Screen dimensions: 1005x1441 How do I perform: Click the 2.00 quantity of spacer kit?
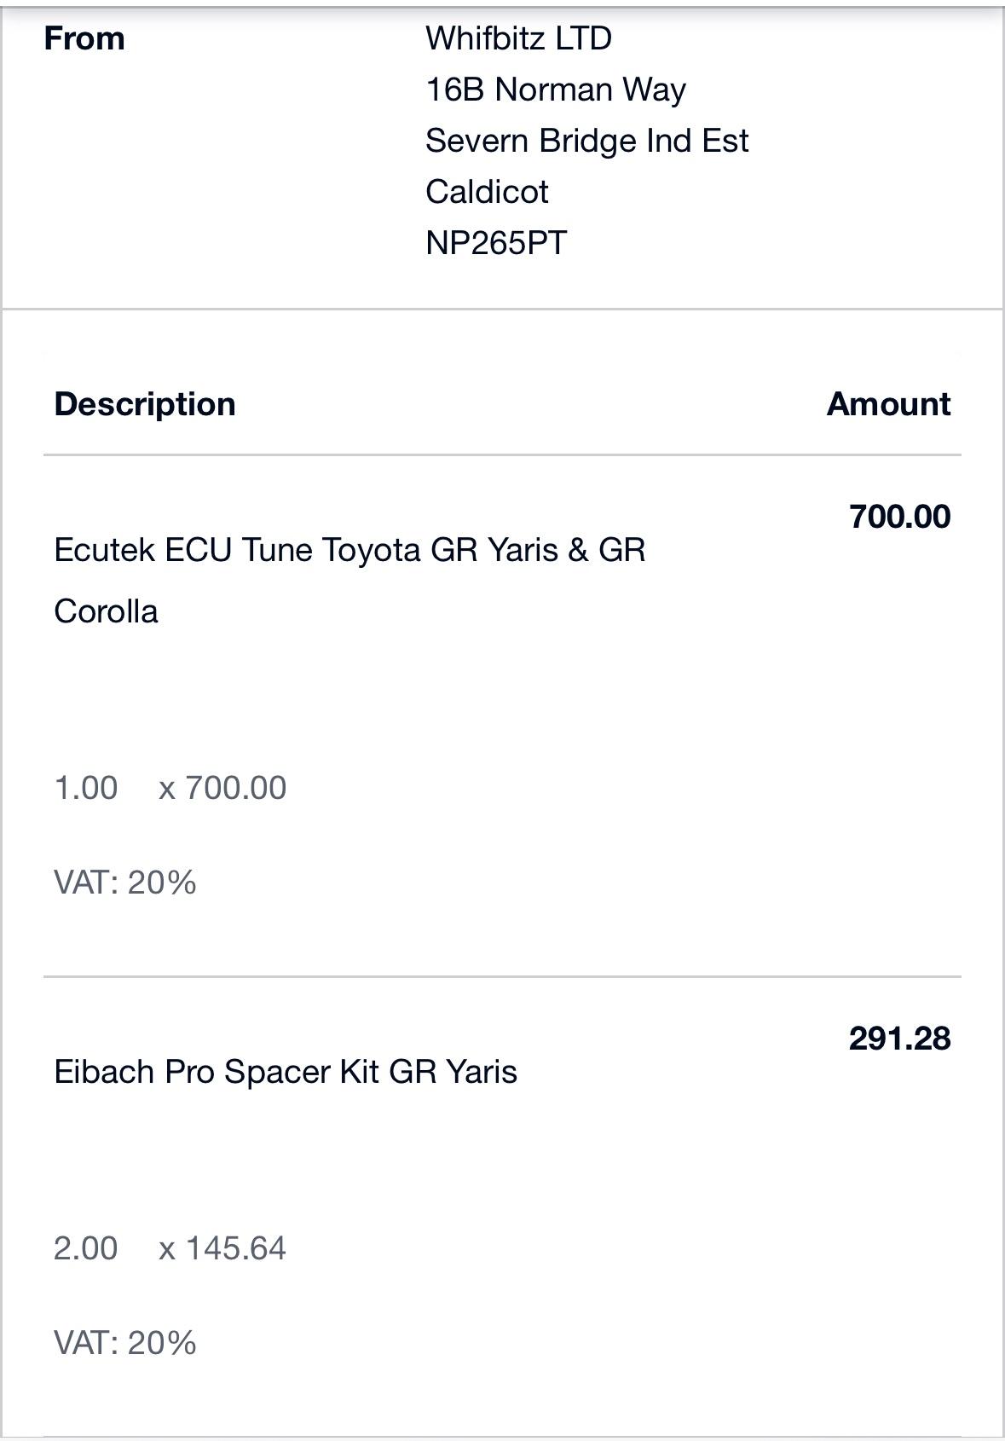pos(86,1248)
